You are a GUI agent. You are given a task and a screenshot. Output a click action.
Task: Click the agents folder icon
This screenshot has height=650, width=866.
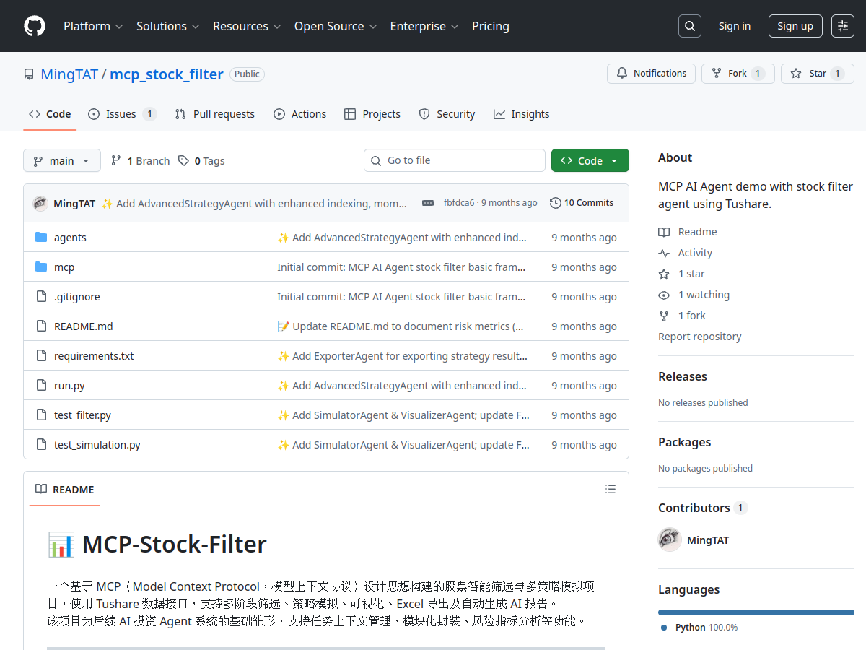pos(40,237)
